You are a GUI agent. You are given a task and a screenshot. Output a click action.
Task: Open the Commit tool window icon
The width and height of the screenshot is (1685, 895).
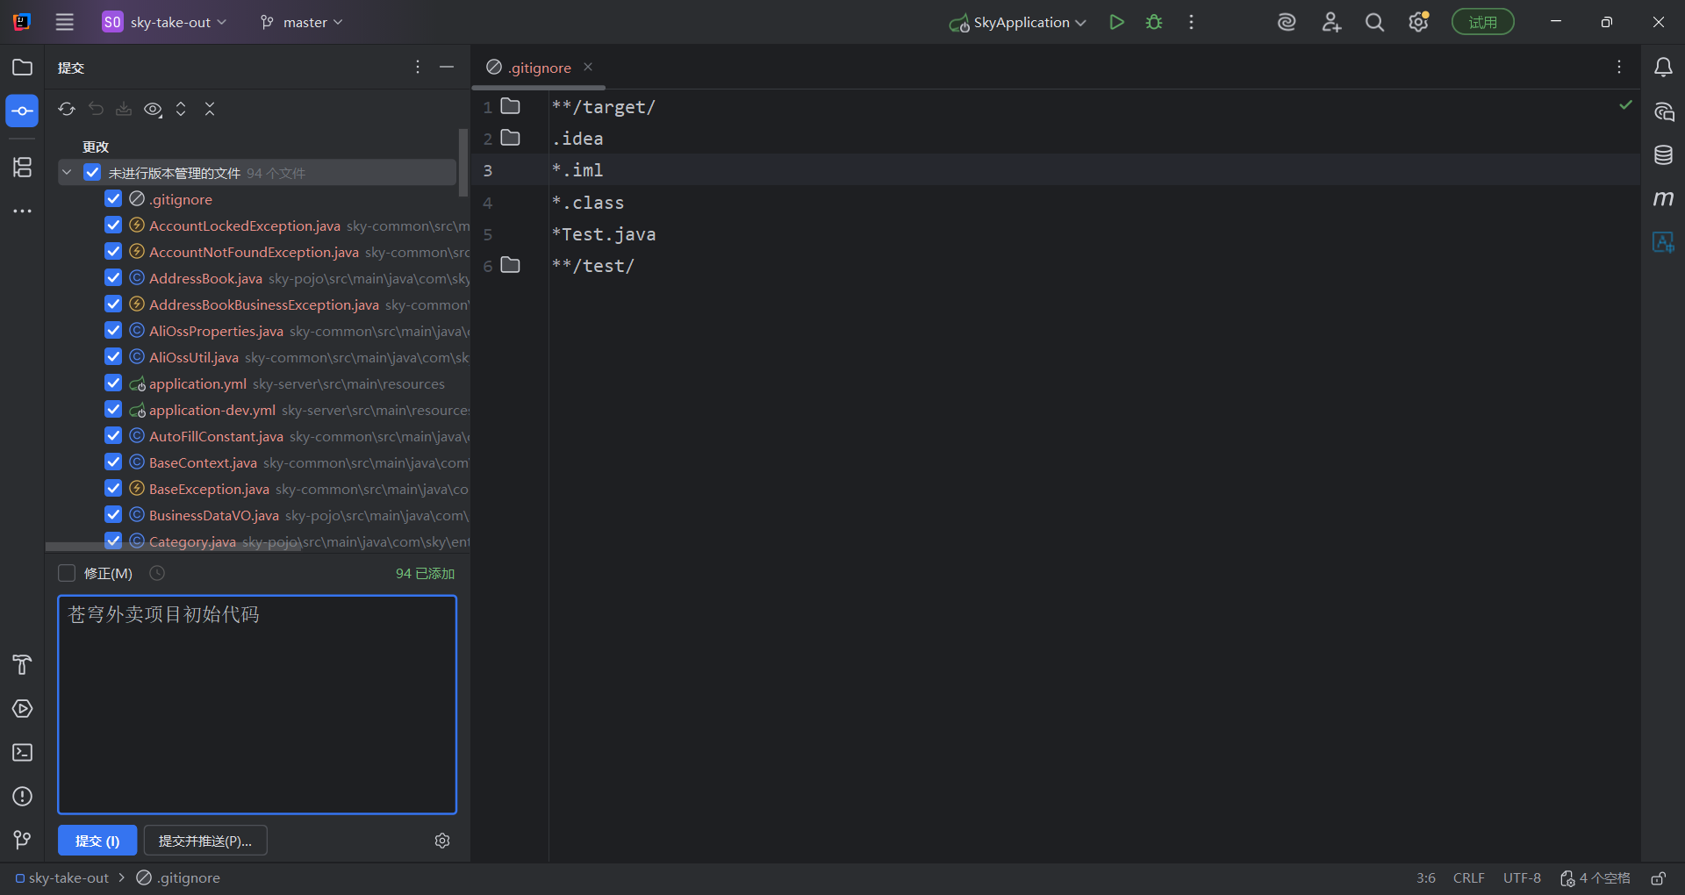(x=22, y=111)
